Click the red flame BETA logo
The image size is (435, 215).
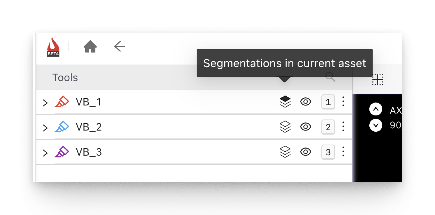[53, 47]
